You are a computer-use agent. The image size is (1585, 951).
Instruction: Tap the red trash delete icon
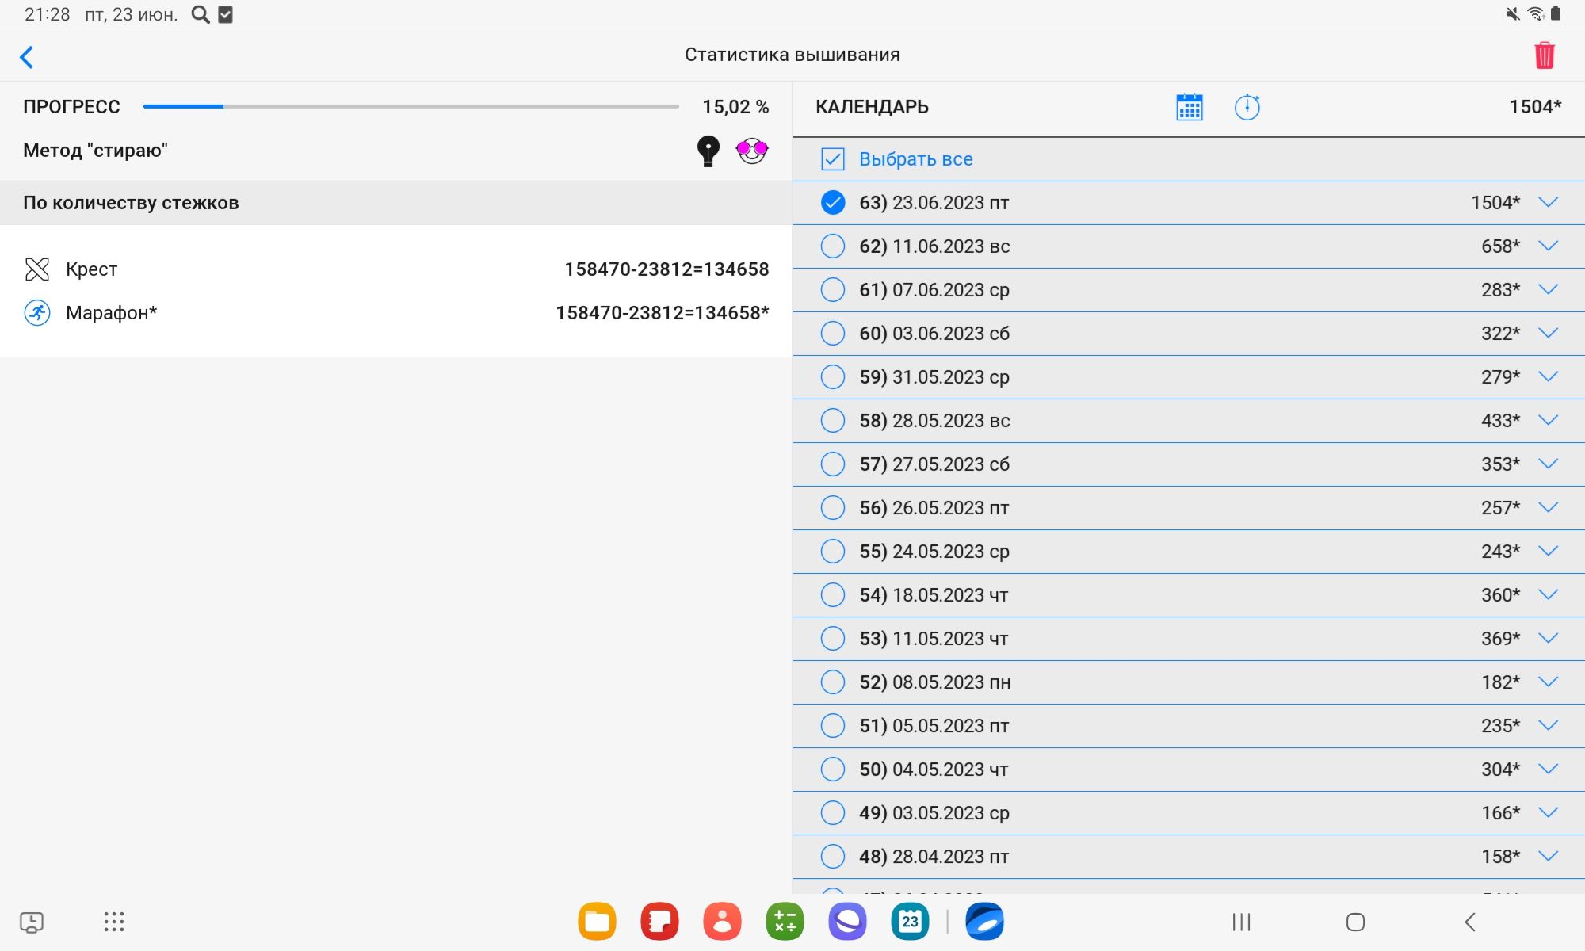coord(1544,55)
